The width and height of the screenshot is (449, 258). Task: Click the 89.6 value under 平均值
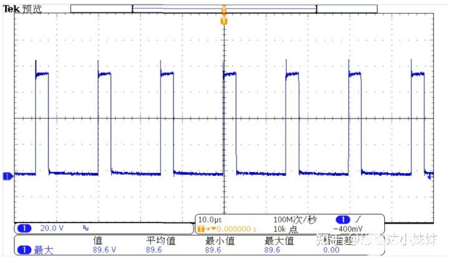click(154, 250)
